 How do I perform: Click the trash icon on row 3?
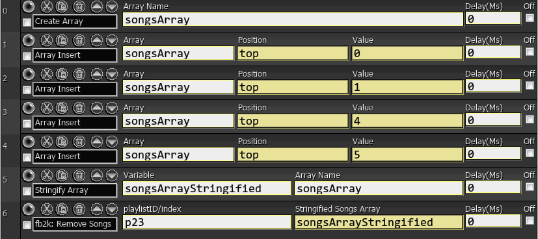(79, 108)
